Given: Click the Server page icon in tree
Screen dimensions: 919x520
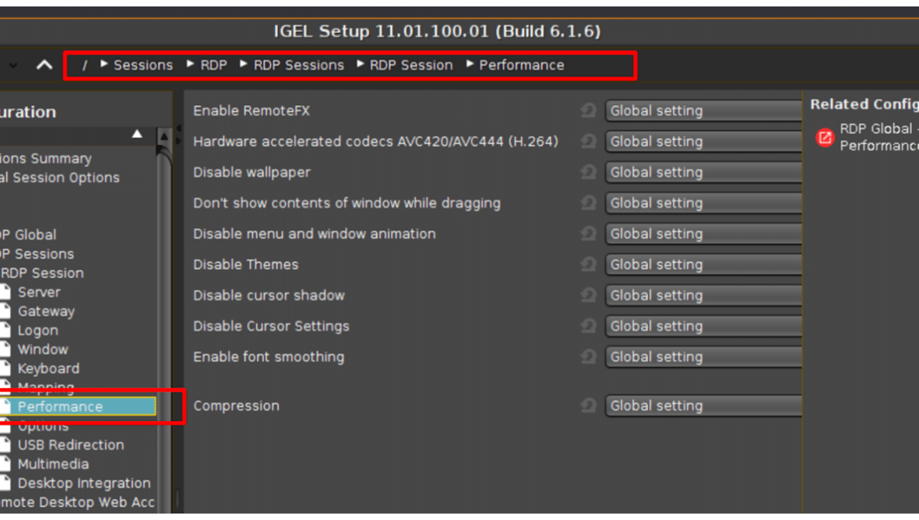Looking at the screenshot, I should (x=5, y=292).
